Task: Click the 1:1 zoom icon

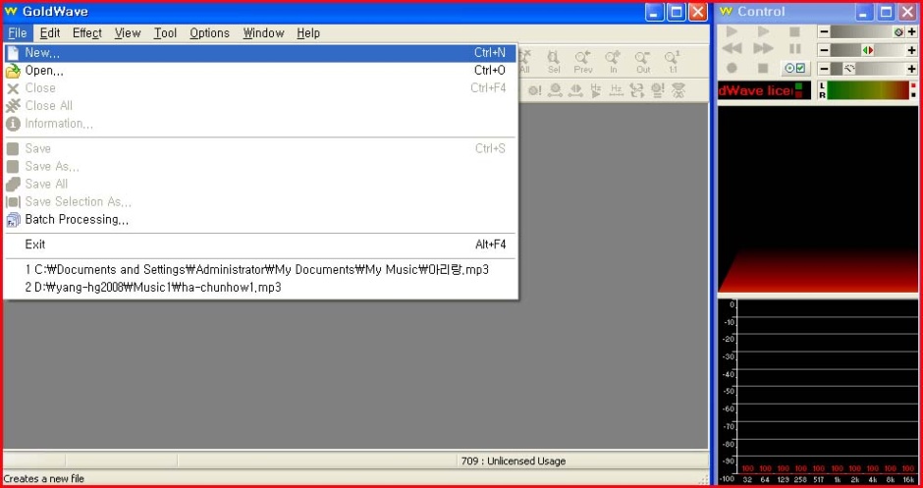Action: coord(673,62)
